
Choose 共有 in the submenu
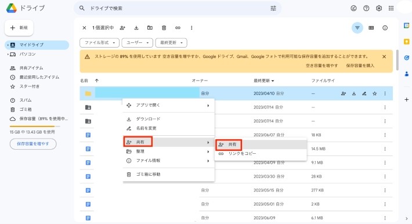point(261,144)
